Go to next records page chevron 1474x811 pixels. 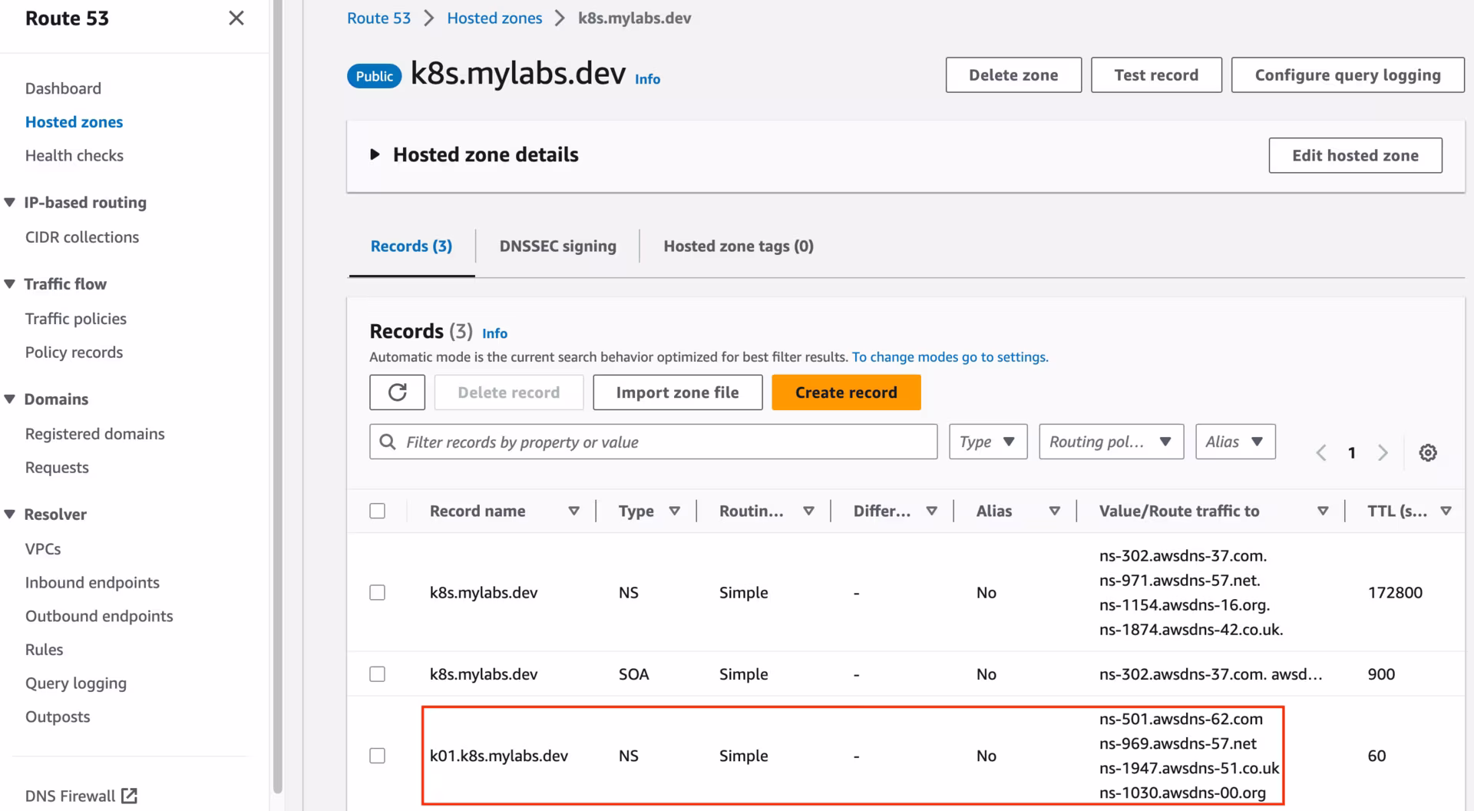[1383, 452]
